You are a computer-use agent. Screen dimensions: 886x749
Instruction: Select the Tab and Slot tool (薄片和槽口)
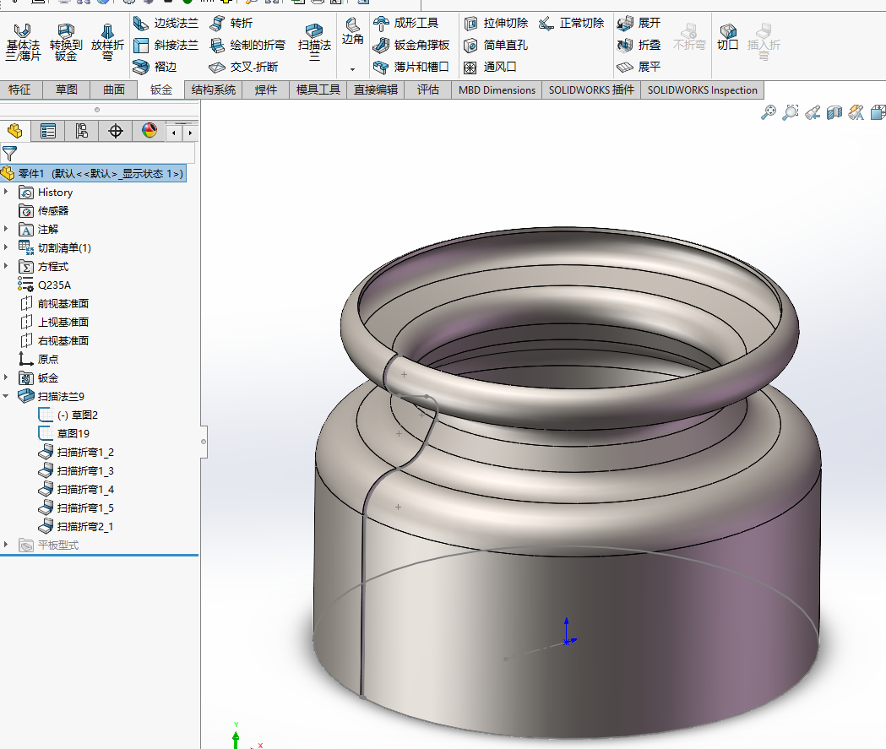[x=410, y=68]
